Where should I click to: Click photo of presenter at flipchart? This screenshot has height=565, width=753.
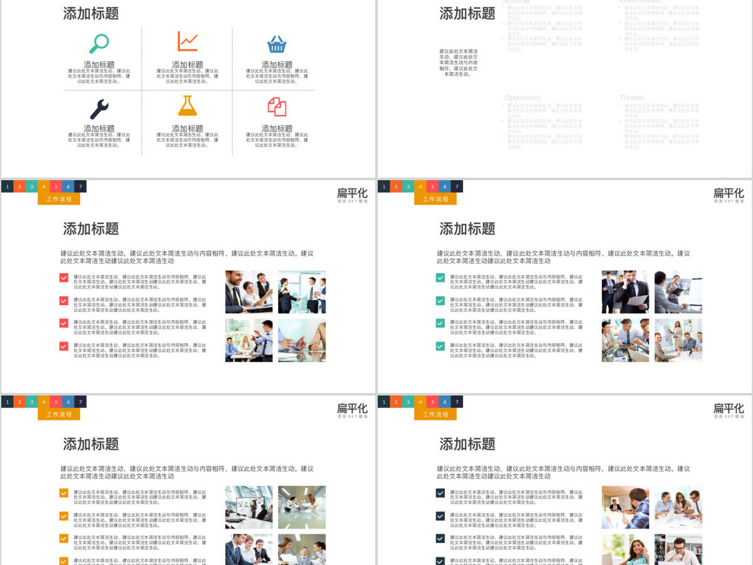point(678,340)
